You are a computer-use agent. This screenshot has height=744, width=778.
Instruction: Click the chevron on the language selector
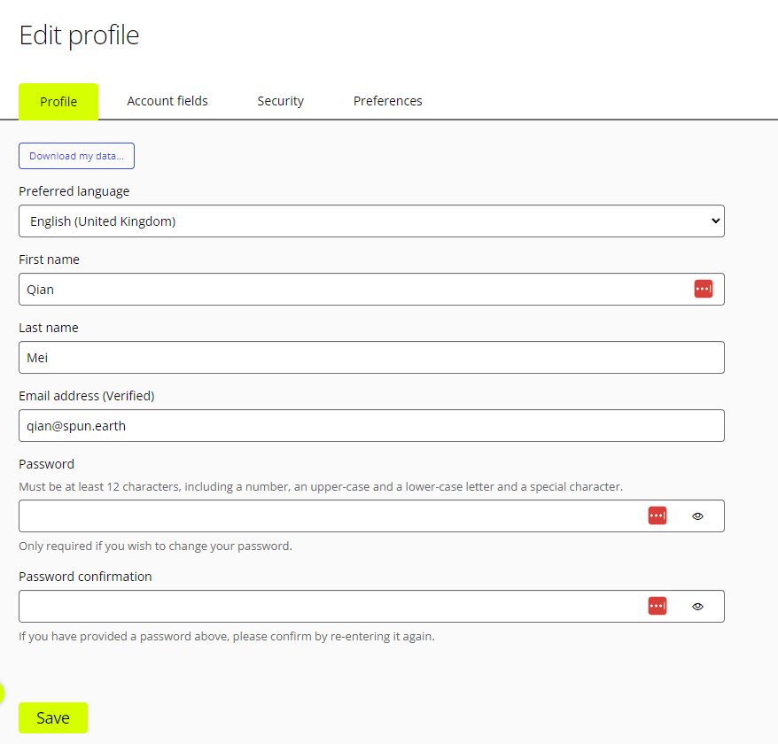714,221
